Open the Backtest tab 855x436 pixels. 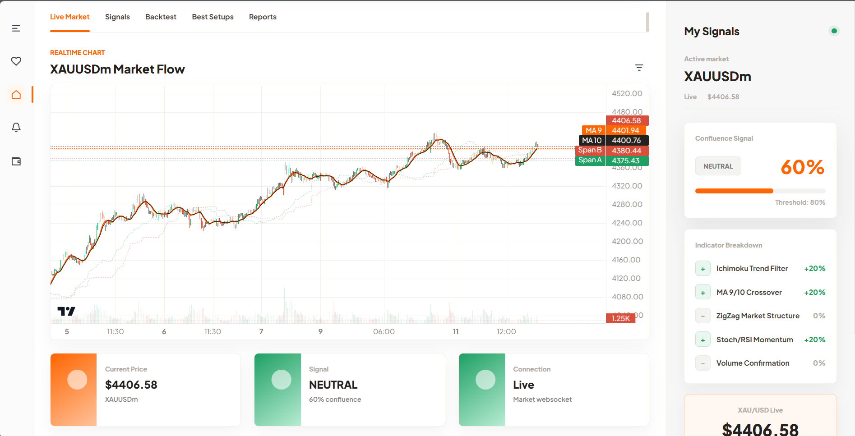click(161, 17)
